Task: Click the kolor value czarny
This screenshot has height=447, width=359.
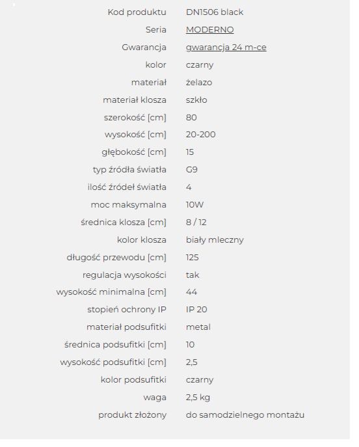Action: pos(200,65)
